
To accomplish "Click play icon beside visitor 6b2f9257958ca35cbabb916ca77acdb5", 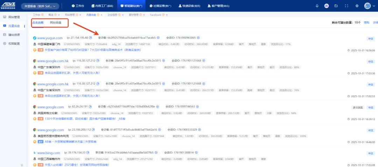I will 158,38.
